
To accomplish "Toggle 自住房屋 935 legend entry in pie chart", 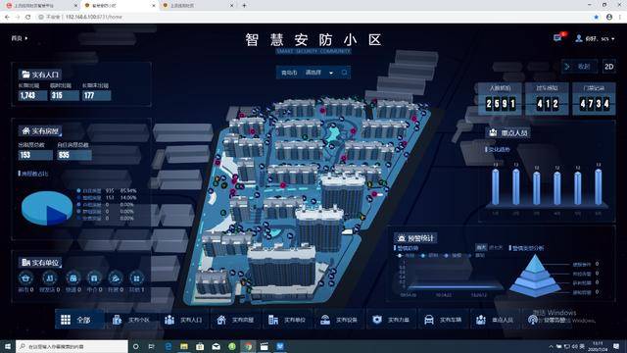I will [107, 191].
